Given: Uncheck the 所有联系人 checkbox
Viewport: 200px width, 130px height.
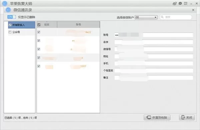Looking at the screenshot, I should pyautogui.click(x=10, y=25).
